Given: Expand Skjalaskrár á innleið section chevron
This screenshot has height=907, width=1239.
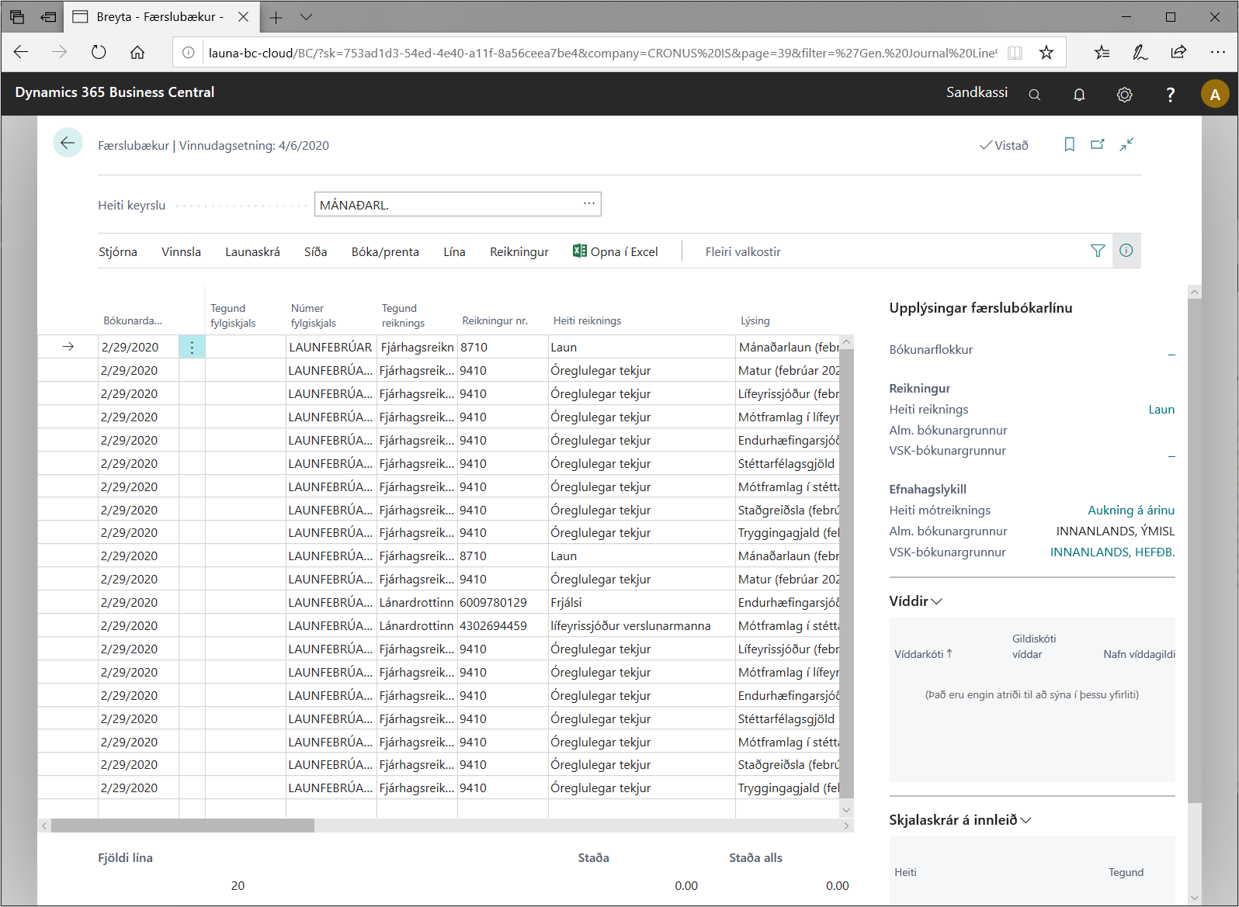Looking at the screenshot, I should pos(1026,820).
